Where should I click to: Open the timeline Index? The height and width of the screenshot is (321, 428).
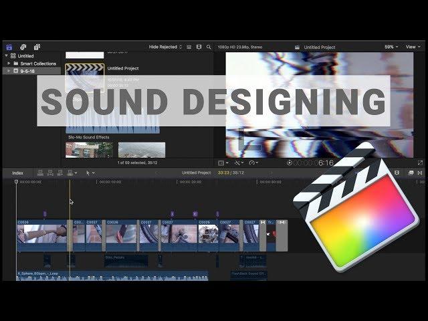click(18, 173)
